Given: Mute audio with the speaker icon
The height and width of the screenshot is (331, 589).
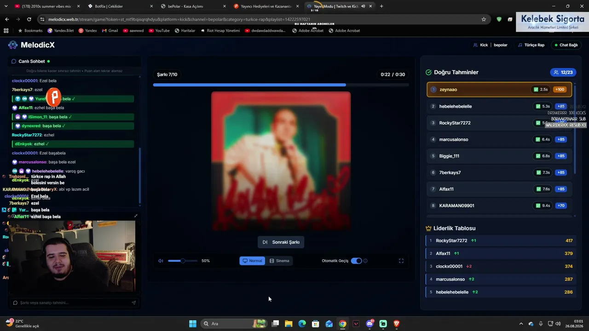Looking at the screenshot, I should 161,261.
